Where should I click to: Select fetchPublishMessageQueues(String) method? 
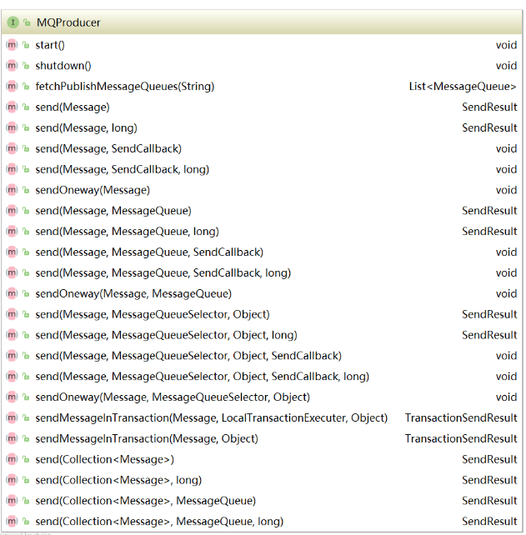pos(125,87)
